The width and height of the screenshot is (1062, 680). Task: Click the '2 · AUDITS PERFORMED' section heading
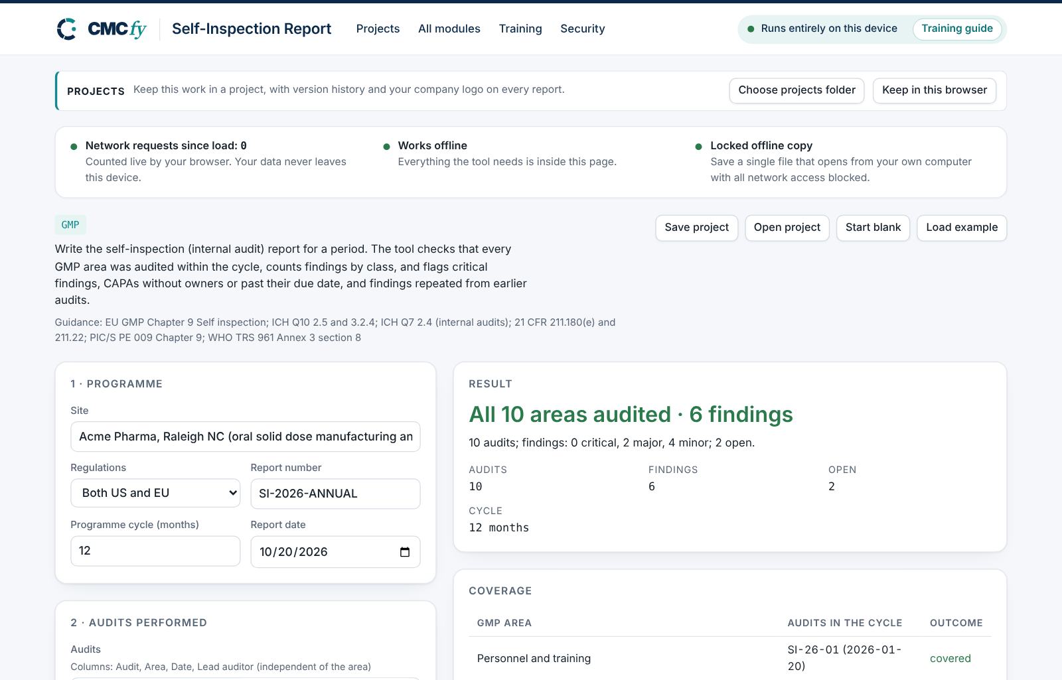point(139,622)
